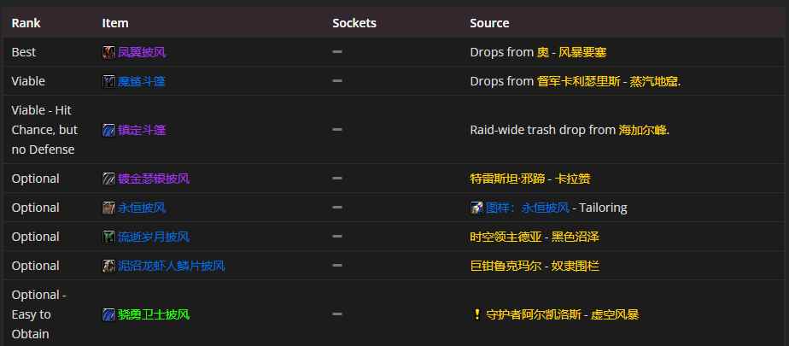Click the Rank column header
This screenshot has width=789, height=346.
click(26, 23)
